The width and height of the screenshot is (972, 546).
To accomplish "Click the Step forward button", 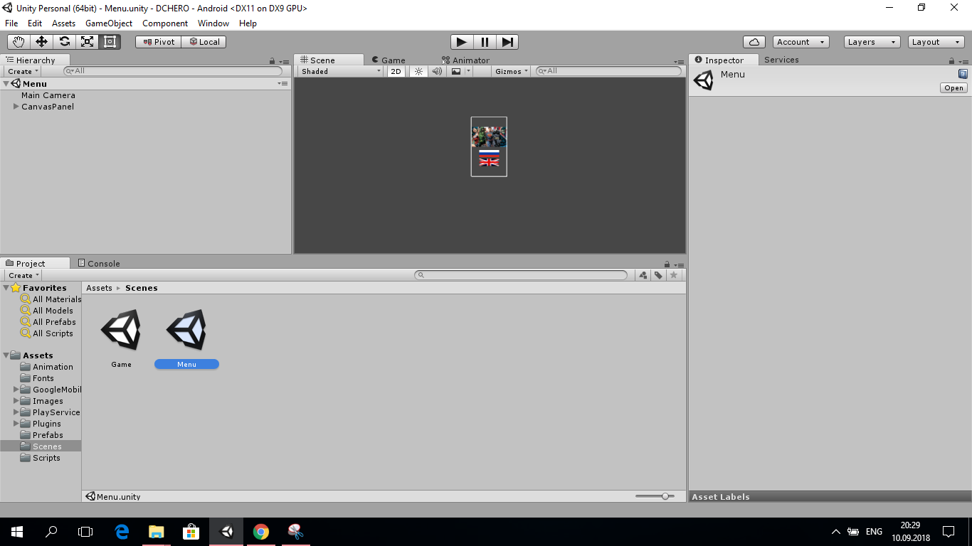I will [x=507, y=42].
